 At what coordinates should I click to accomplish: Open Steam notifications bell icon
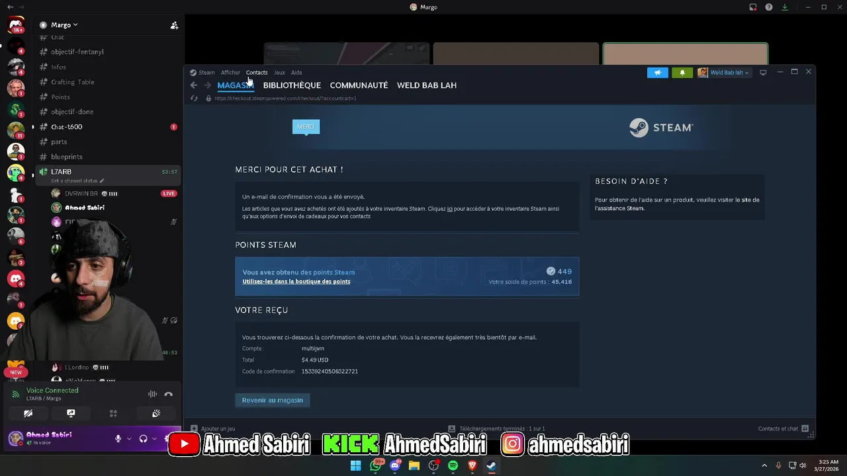tap(682, 73)
